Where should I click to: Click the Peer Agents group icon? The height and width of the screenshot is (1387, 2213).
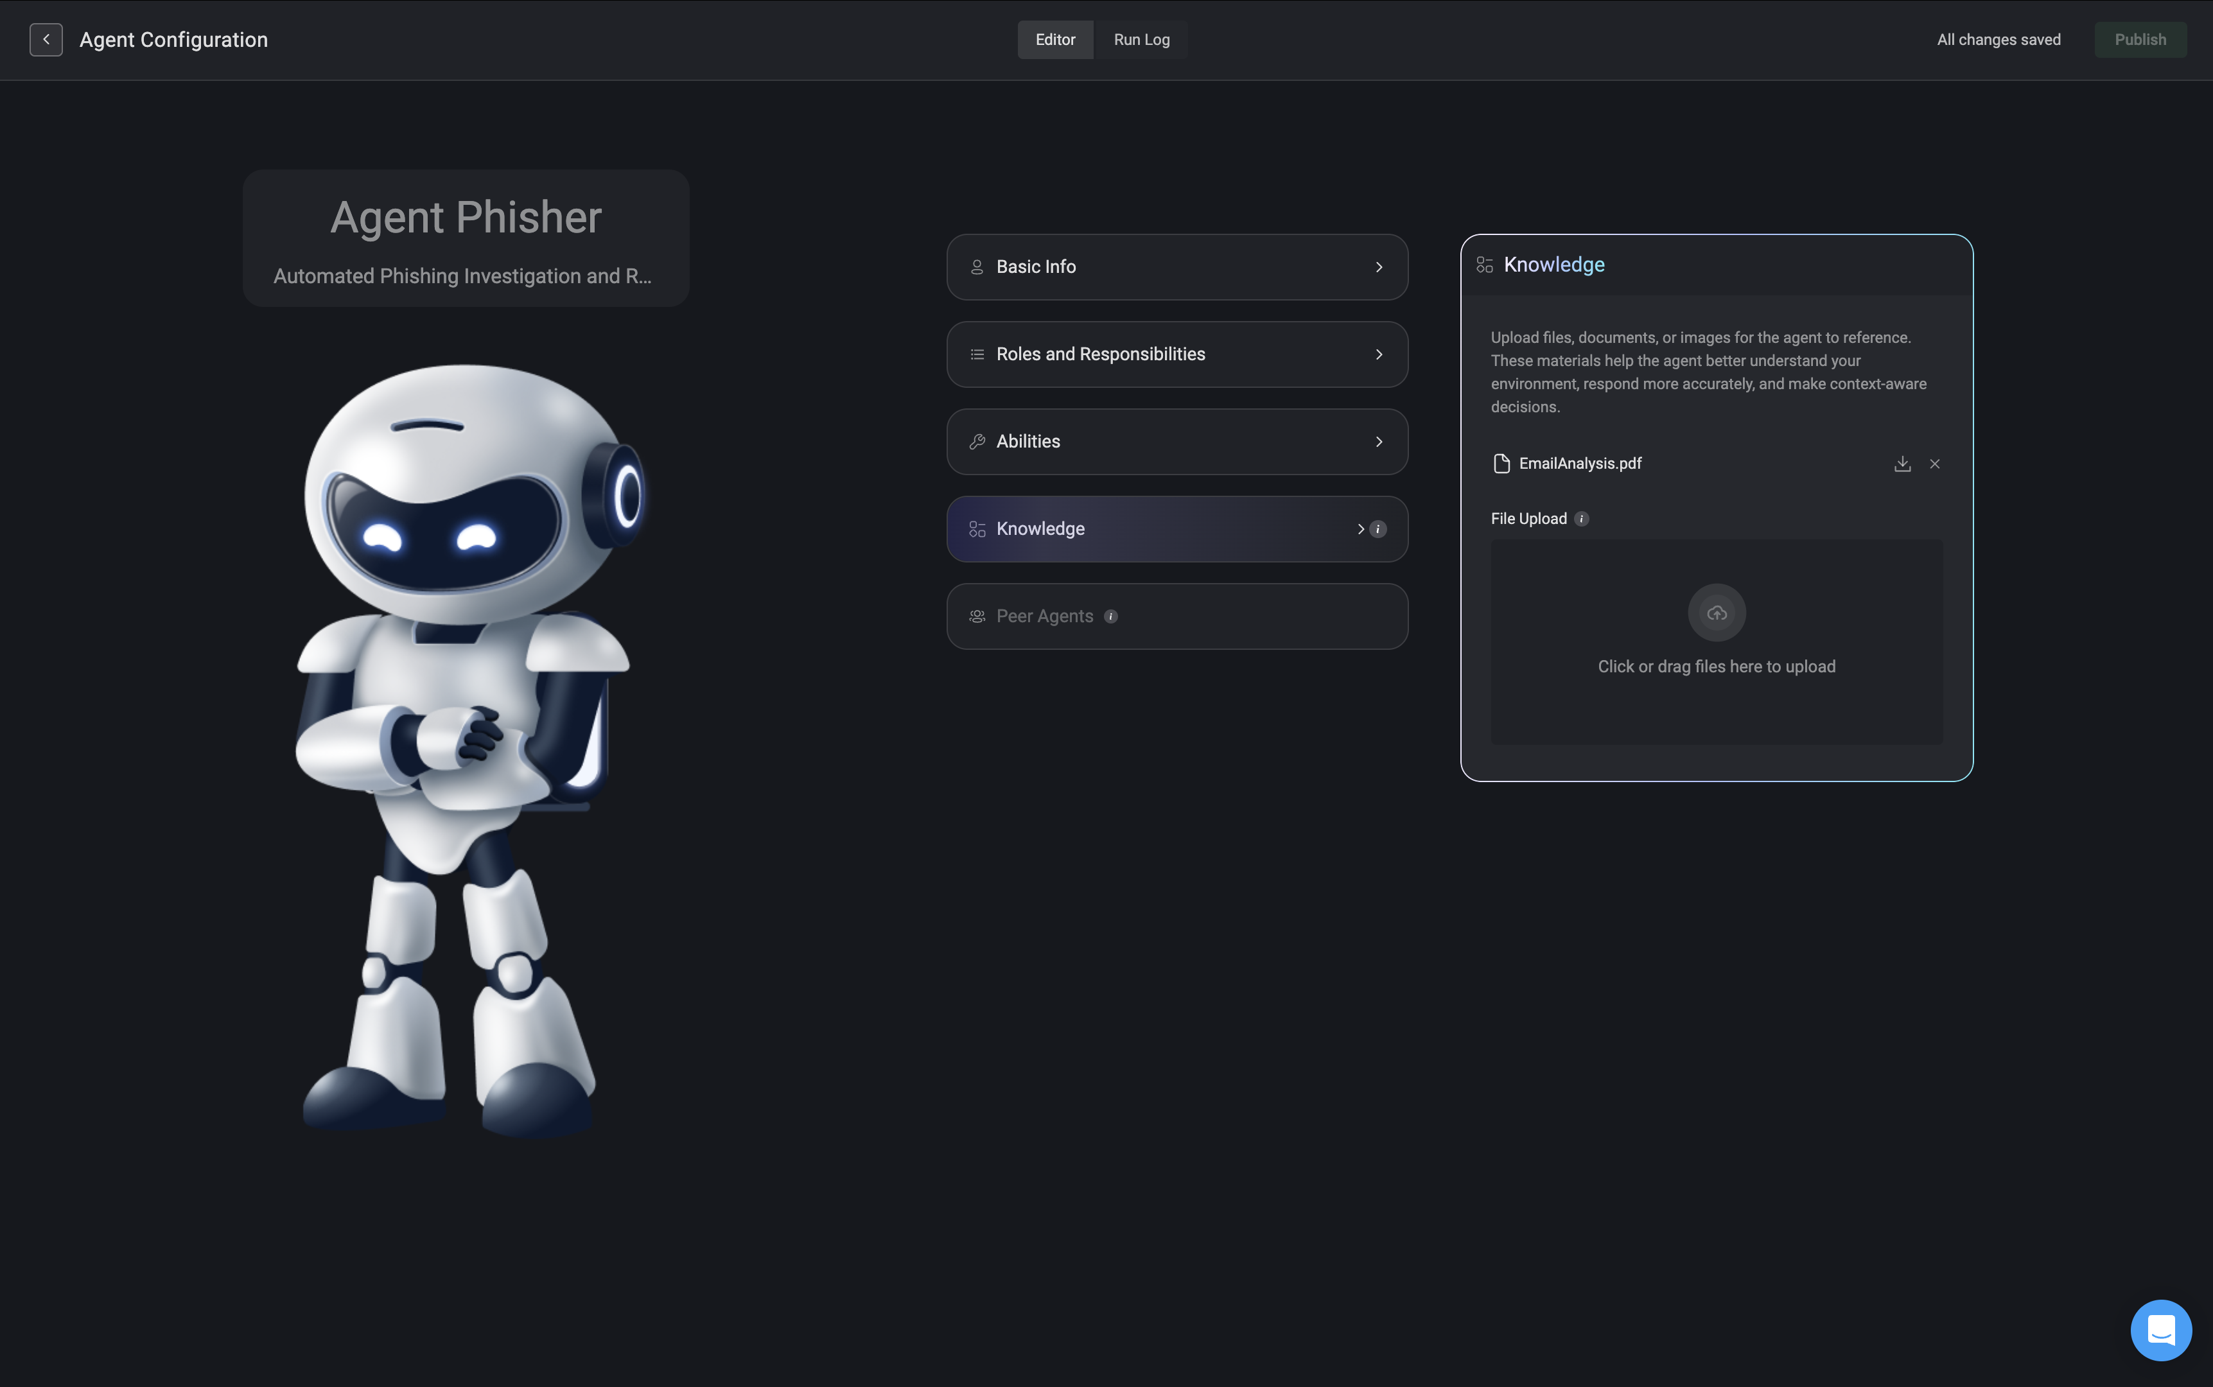point(977,616)
